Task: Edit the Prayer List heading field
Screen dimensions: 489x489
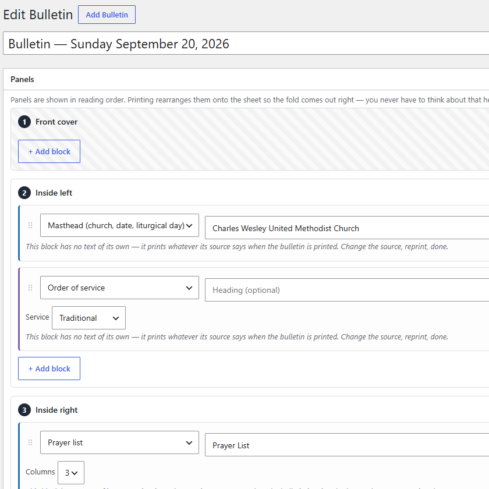Action: tap(347, 445)
